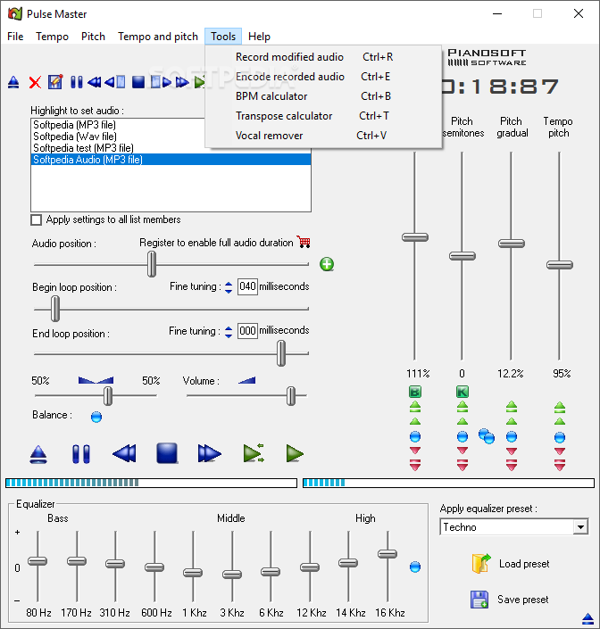The height and width of the screenshot is (629, 600).
Task: Click the next track icon with right arrow
Action: point(161,82)
